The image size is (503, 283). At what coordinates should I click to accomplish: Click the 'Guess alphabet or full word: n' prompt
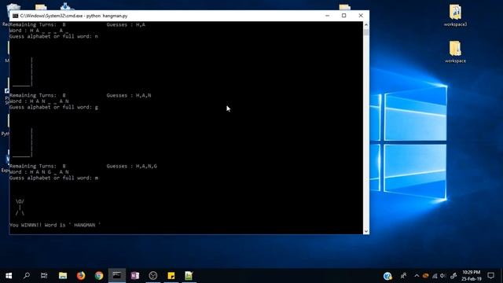coord(53,36)
